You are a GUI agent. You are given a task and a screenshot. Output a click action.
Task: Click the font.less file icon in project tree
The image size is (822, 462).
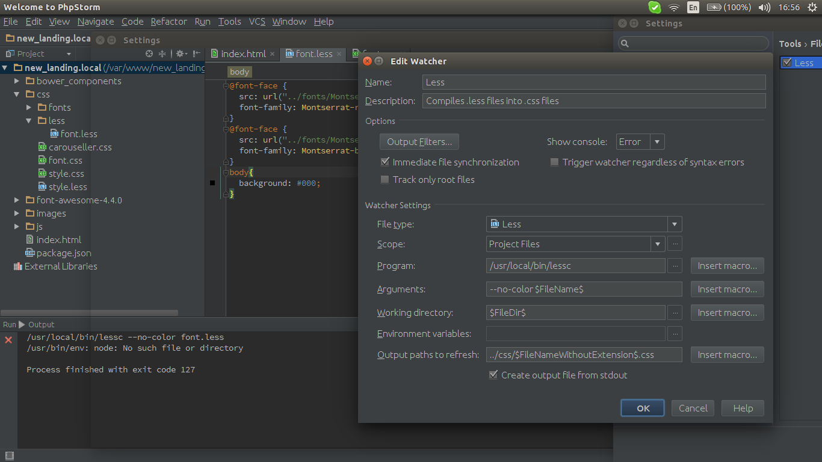click(x=54, y=134)
